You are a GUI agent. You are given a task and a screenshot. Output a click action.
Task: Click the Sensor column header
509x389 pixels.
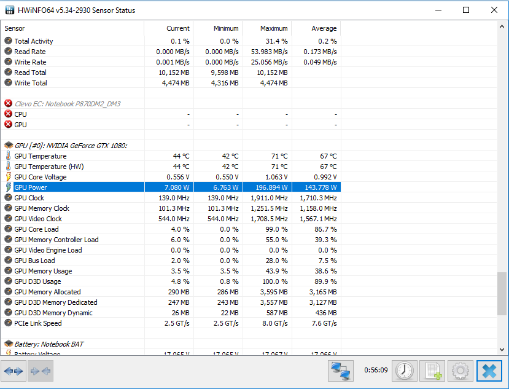pyautogui.click(x=72, y=28)
